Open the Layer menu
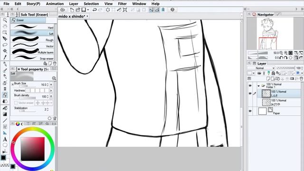304x171 pixels. pos(74,4)
